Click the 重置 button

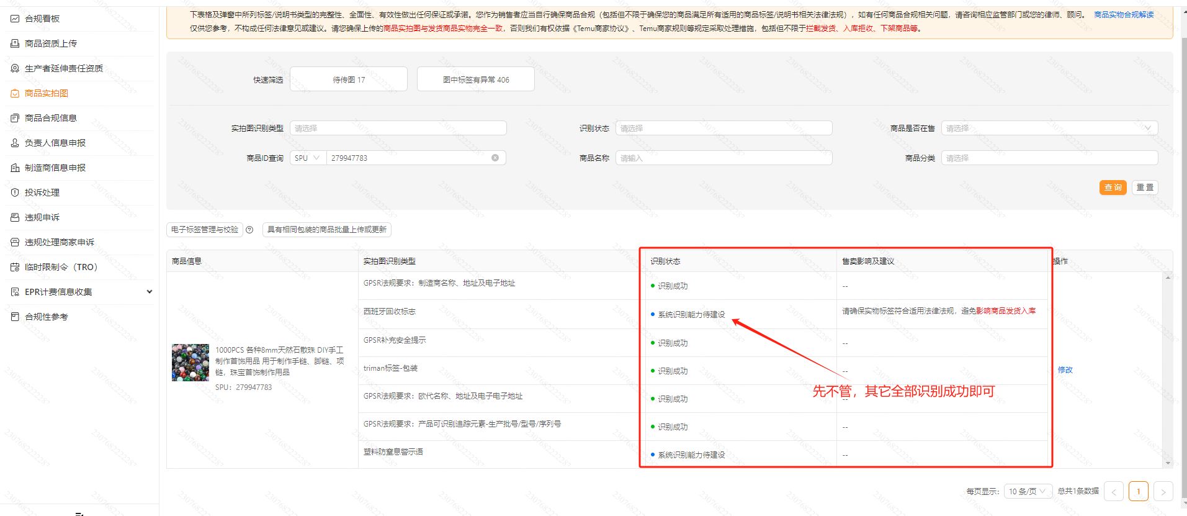click(1145, 188)
